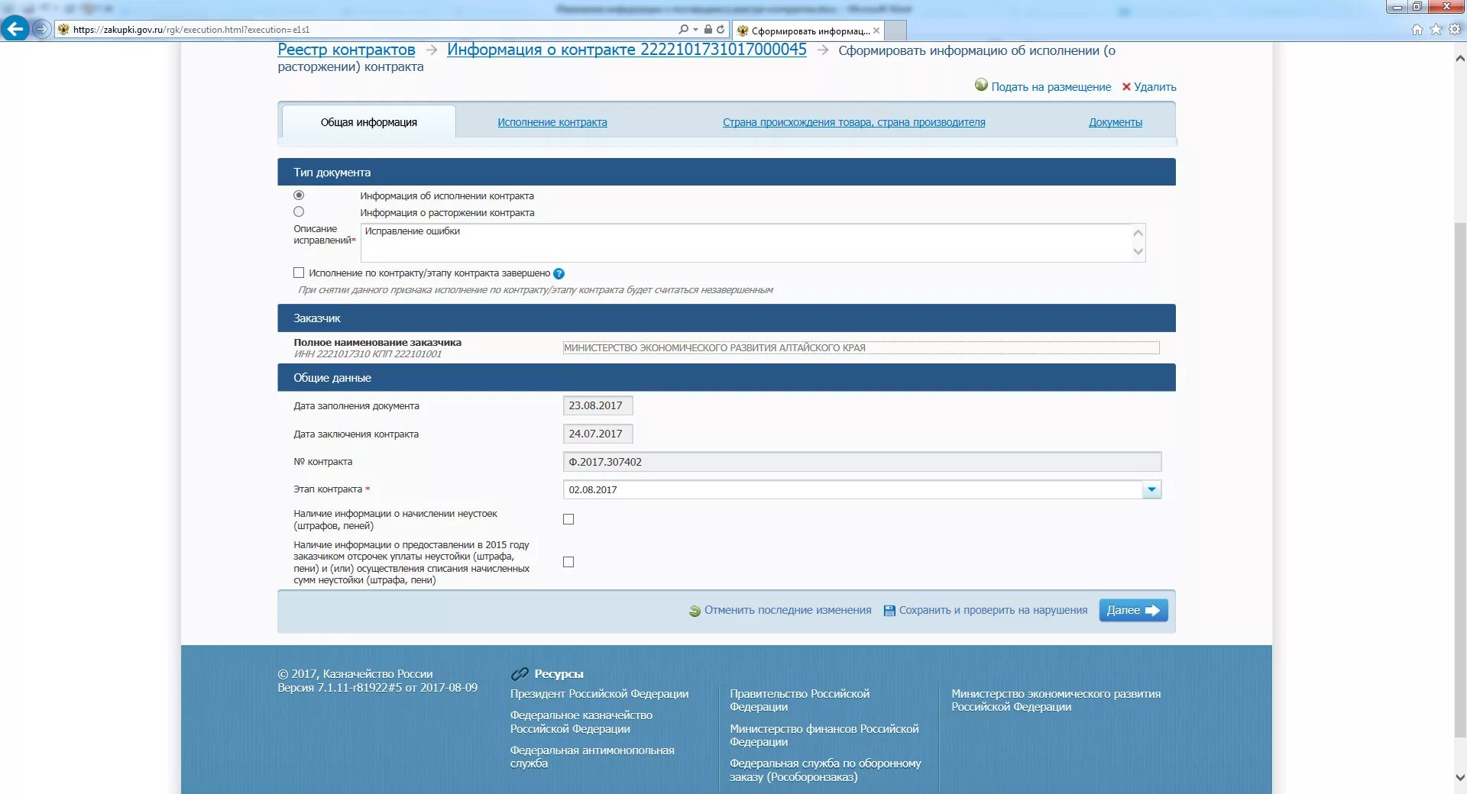
Task: Click the red X delete icon
Action: [1126, 86]
